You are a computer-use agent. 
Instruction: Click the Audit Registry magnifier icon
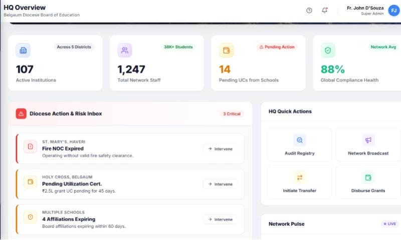pos(299,140)
